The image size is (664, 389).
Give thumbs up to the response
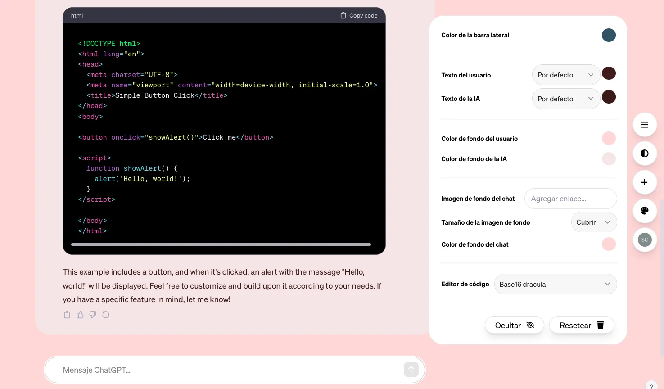pos(80,315)
